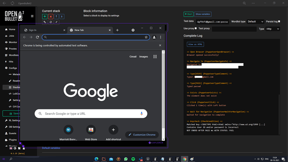Open Images link on Google page

coord(144,56)
